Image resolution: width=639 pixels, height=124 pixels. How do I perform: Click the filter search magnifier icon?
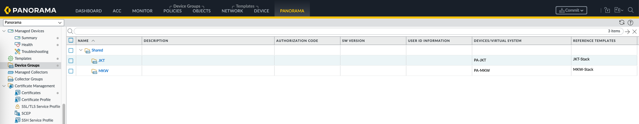pyautogui.click(x=70, y=31)
